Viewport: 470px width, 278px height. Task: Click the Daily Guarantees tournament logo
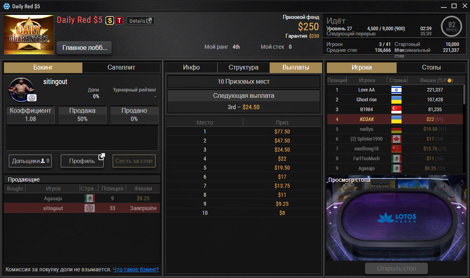coord(29,35)
